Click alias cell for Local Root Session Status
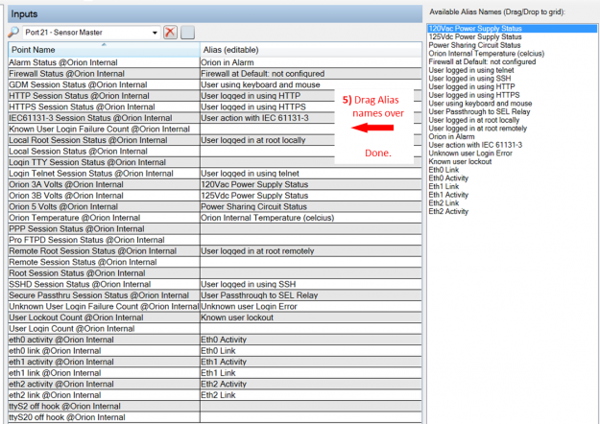 [311, 140]
